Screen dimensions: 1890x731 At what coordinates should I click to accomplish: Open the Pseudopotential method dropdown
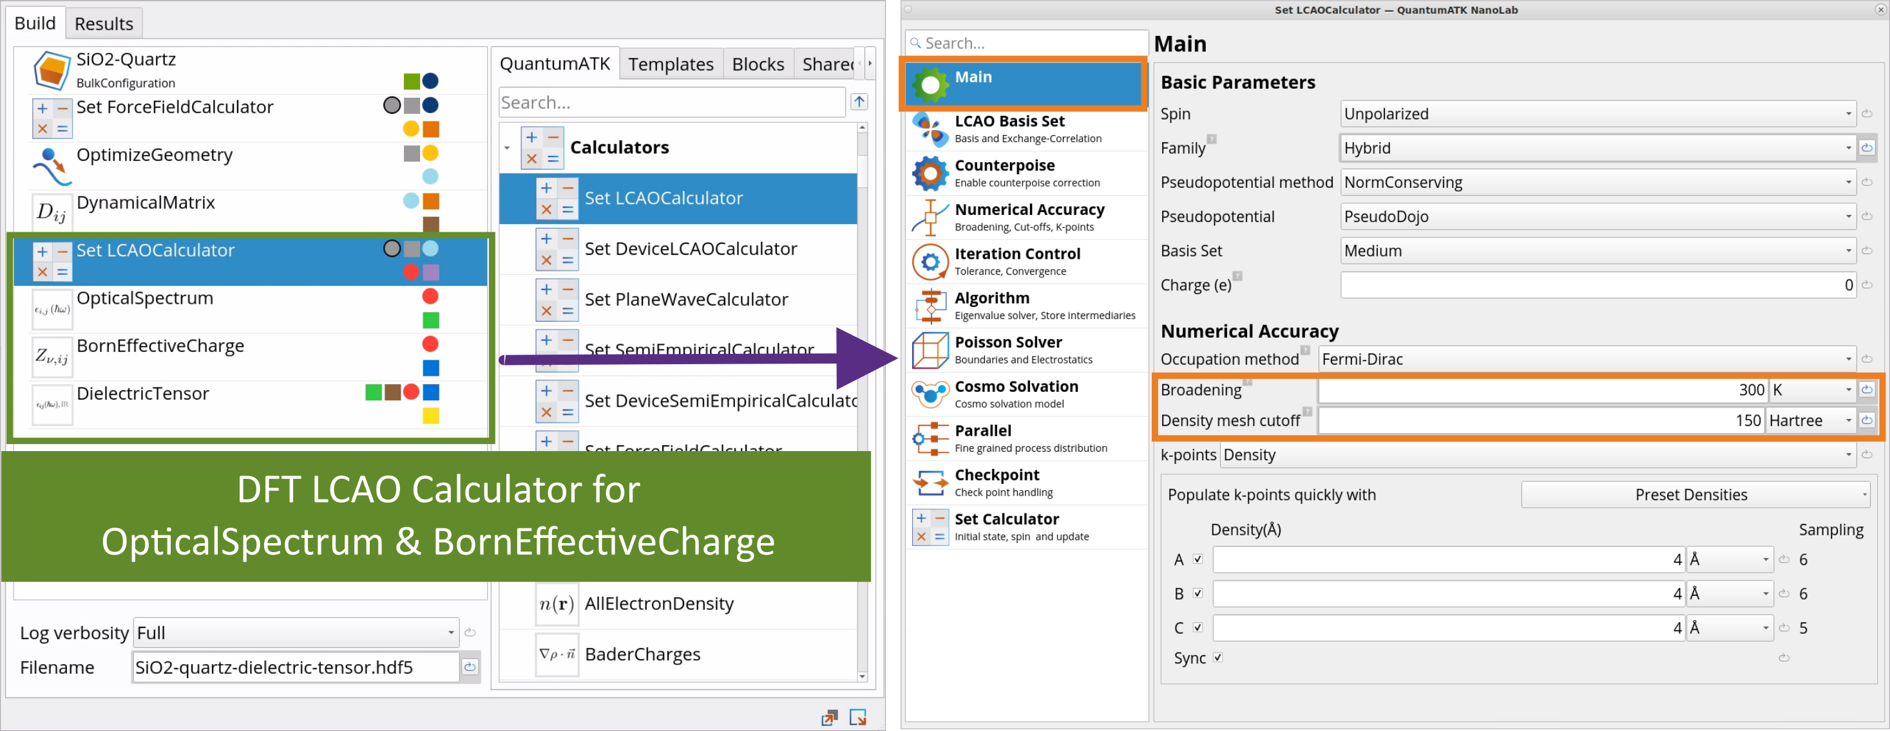pyautogui.click(x=1598, y=182)
